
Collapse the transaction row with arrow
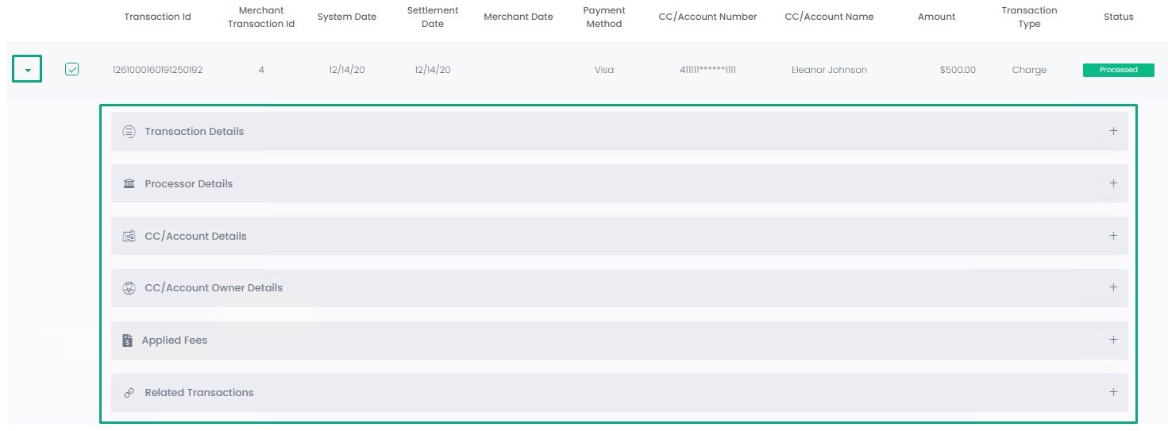(x=28, y=70)
